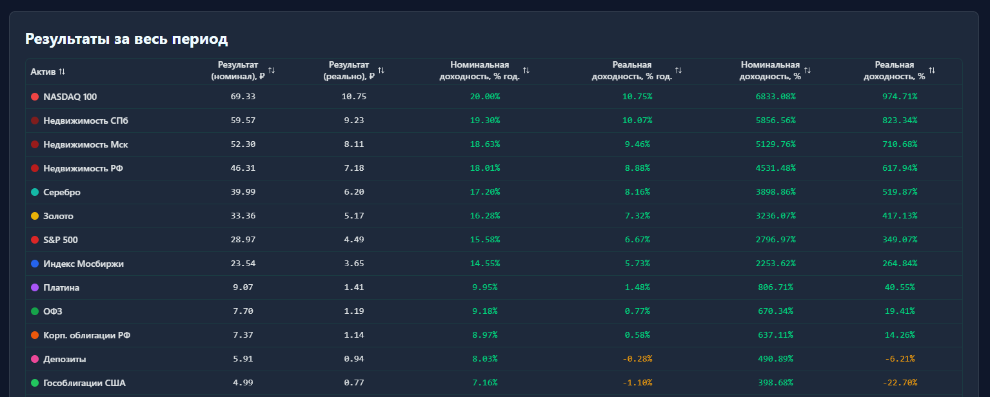This screenshot has width=990, height=397.
Task: Click the Гособлигации США asset name
Action: 84,383
